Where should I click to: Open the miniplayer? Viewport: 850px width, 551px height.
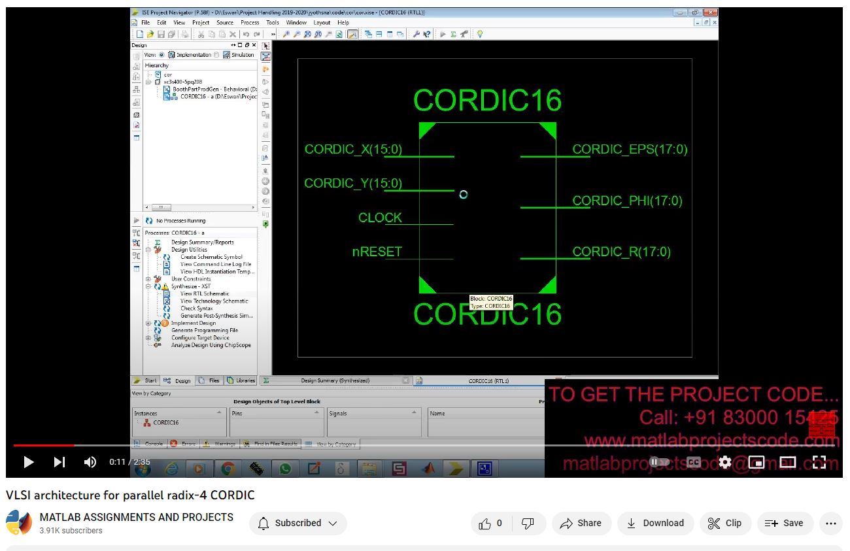[756, 462]
